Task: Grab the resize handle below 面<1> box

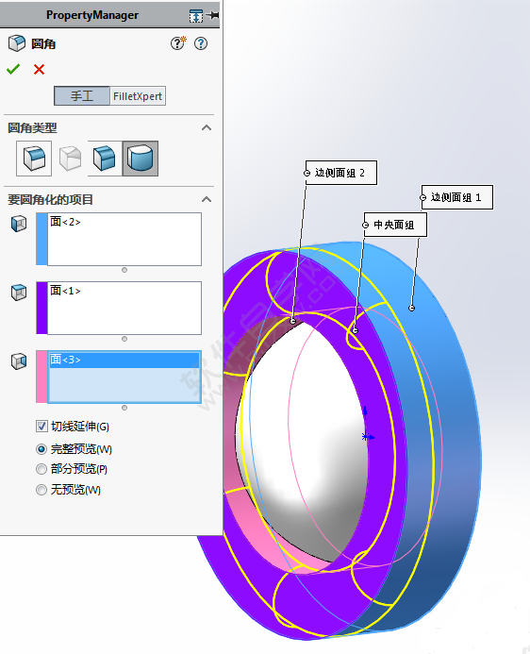Action: coord(124,339)
